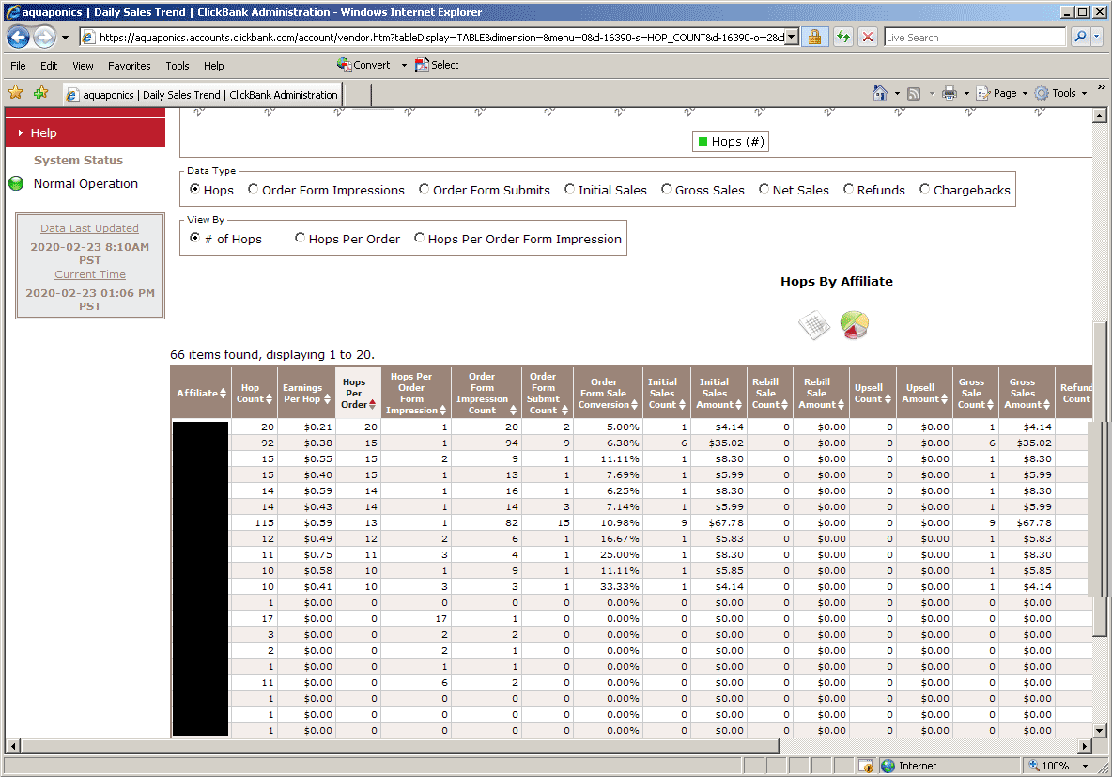Click the Favorites star icon
Image resolution: width=1112 pixels, height=777 pixels.
coord(16,93)
